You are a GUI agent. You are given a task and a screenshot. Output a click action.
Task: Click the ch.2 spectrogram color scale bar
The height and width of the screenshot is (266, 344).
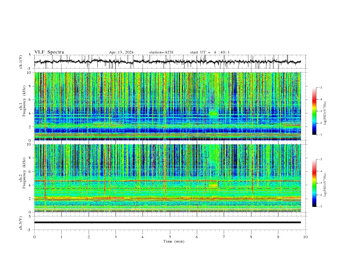314,183
